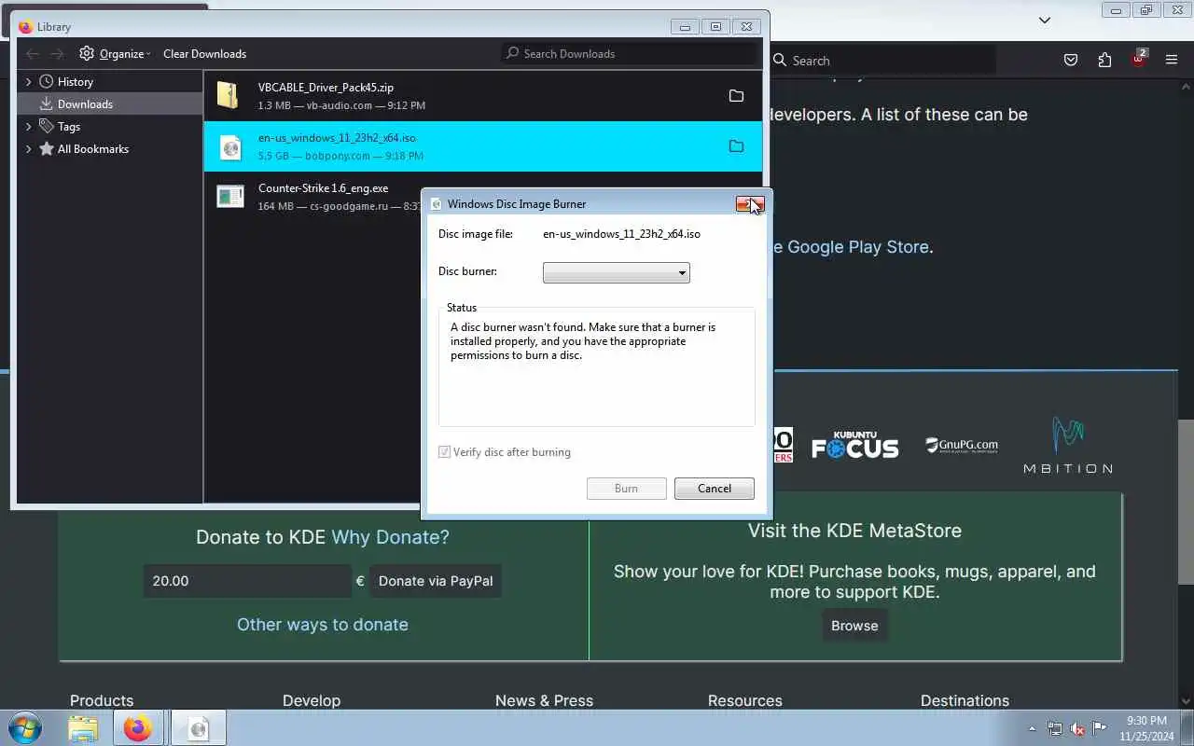1194x746 pixels.
Task: Click Donate via PayPal button
Action: click(436, 581)
